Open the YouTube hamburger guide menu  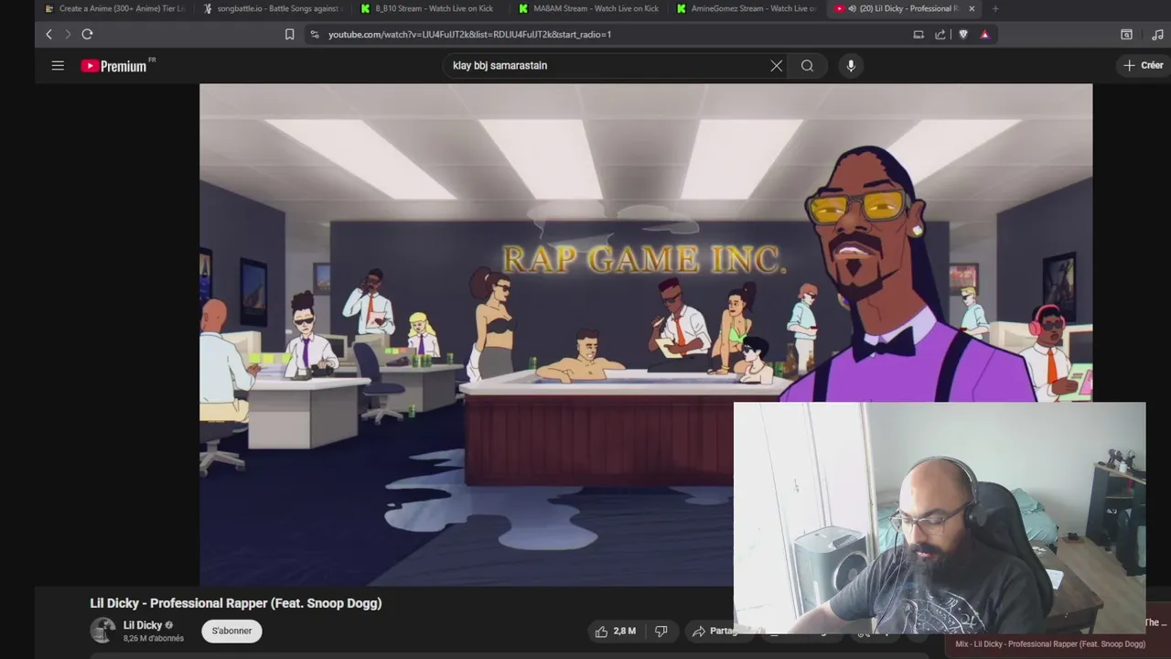pyautogui.click(x=58, y=65)
